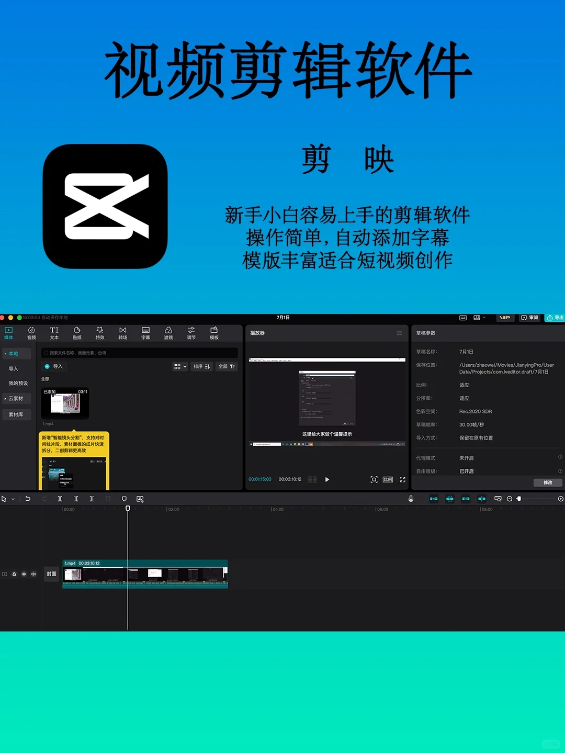Click the 导出 (Export) button
Image resolution: width=565 pixels, height=753 pixels.
556,317
